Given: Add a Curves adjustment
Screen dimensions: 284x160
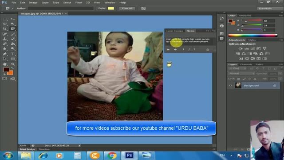Looking at the screenshot, I should pyautogui.click(x=252, y=48).
